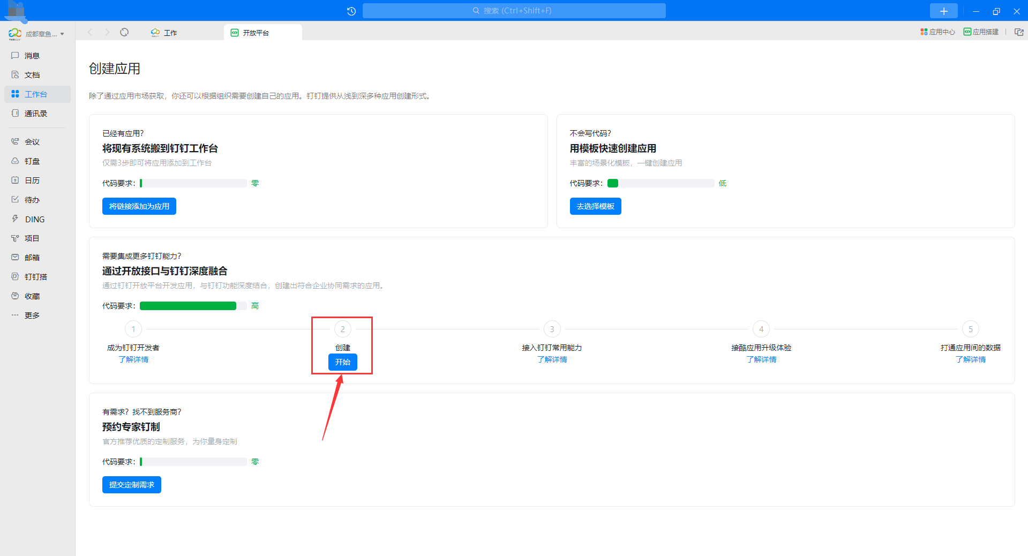Screen dimensions: 1028x556
Task: Click step 1 circle in the progress steps
Action: [x=133, y=329]
